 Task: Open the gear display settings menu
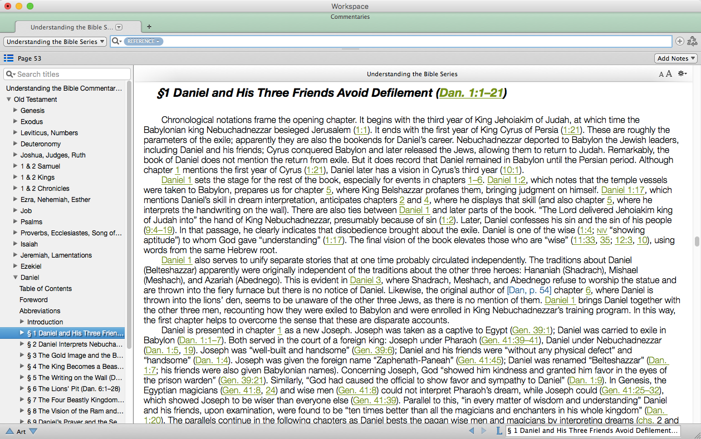(682, 74)
